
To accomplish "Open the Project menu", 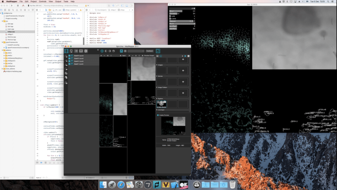I will click(34, 2).
